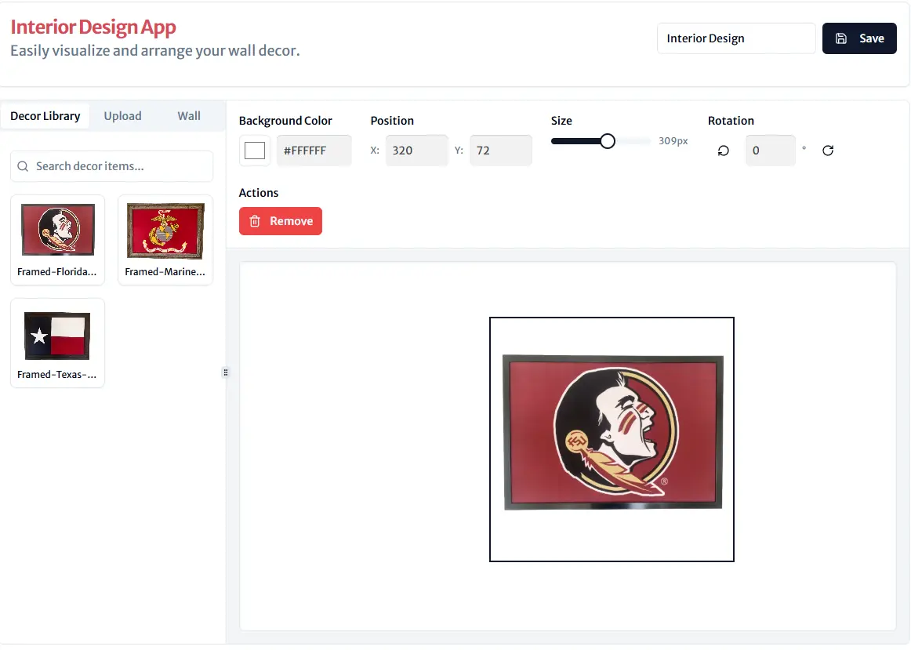911x650 pixels.
Task: Switch to the Upload tab
Action: pyautogui.click(x=122, y=116)
